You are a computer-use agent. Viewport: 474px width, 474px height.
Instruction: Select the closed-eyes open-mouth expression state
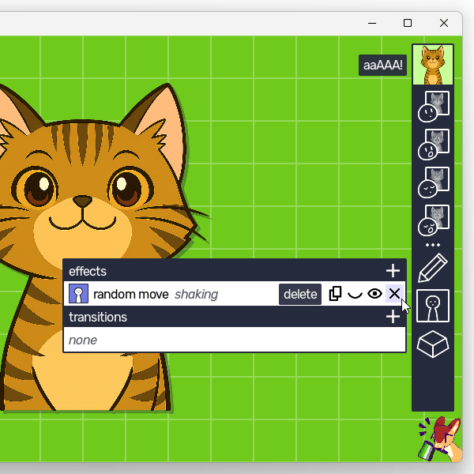pos(433,220)
